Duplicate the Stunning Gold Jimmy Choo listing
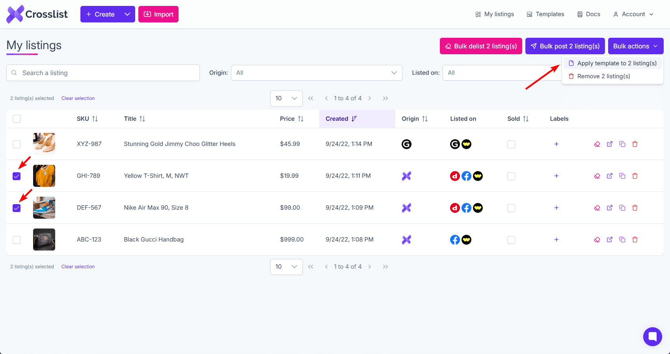 [622, 144]
